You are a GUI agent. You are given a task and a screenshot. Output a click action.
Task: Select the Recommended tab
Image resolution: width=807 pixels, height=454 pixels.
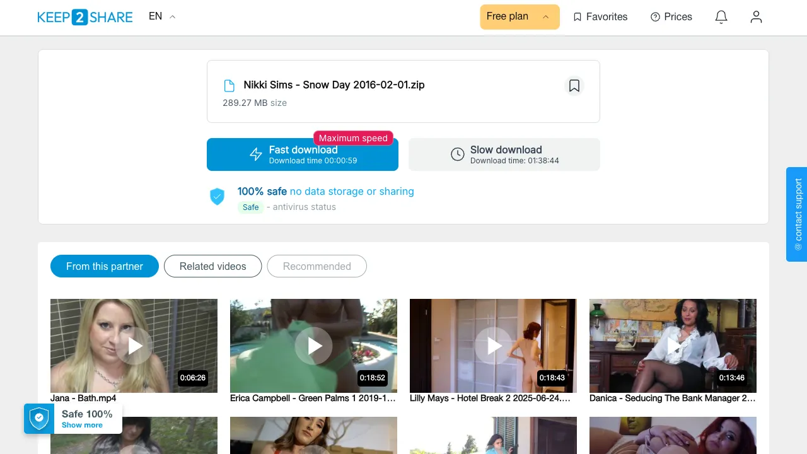[317, 266]
